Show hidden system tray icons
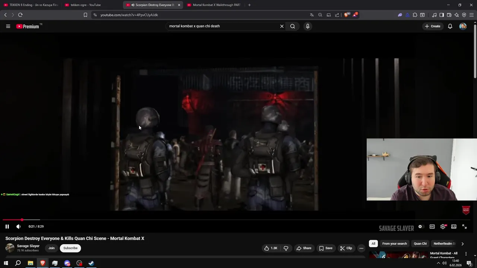 438,263
